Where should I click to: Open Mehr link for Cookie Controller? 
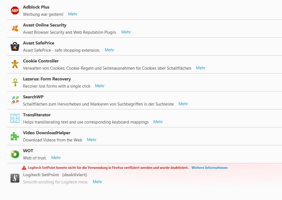tap(201, 68)
